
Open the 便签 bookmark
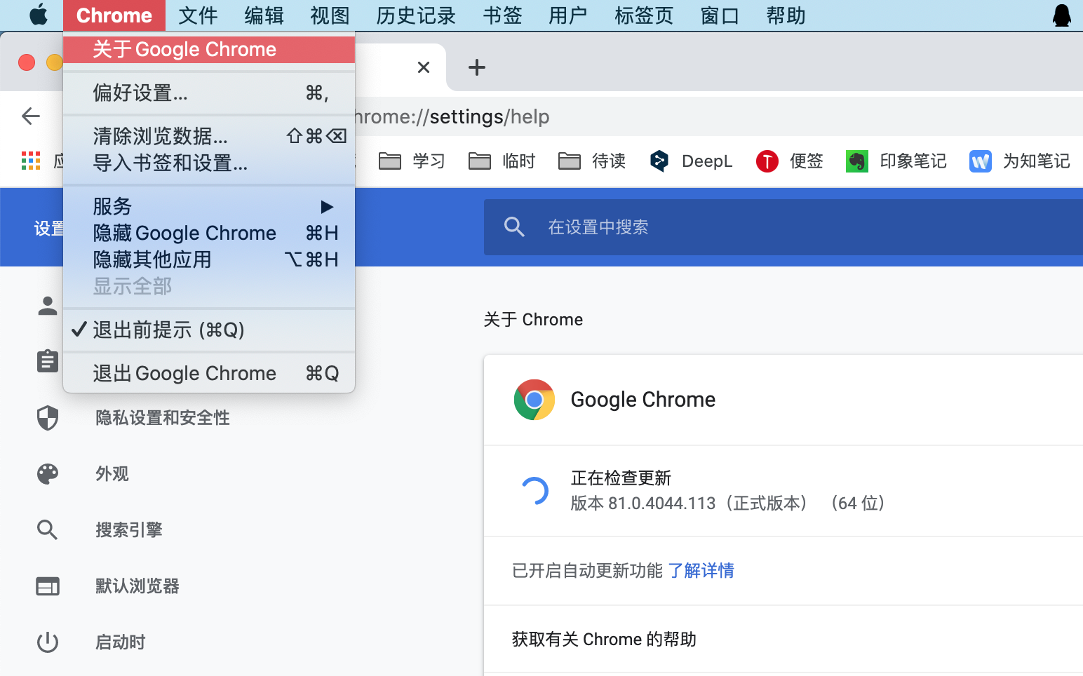coord(790,161)
